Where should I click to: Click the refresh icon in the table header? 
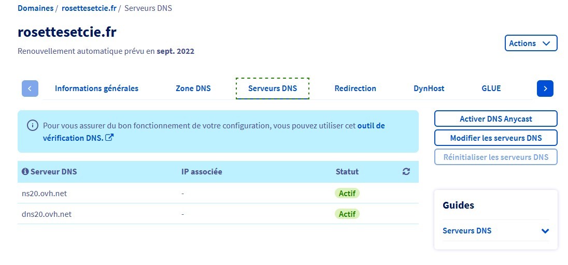(x=406, y=172)
